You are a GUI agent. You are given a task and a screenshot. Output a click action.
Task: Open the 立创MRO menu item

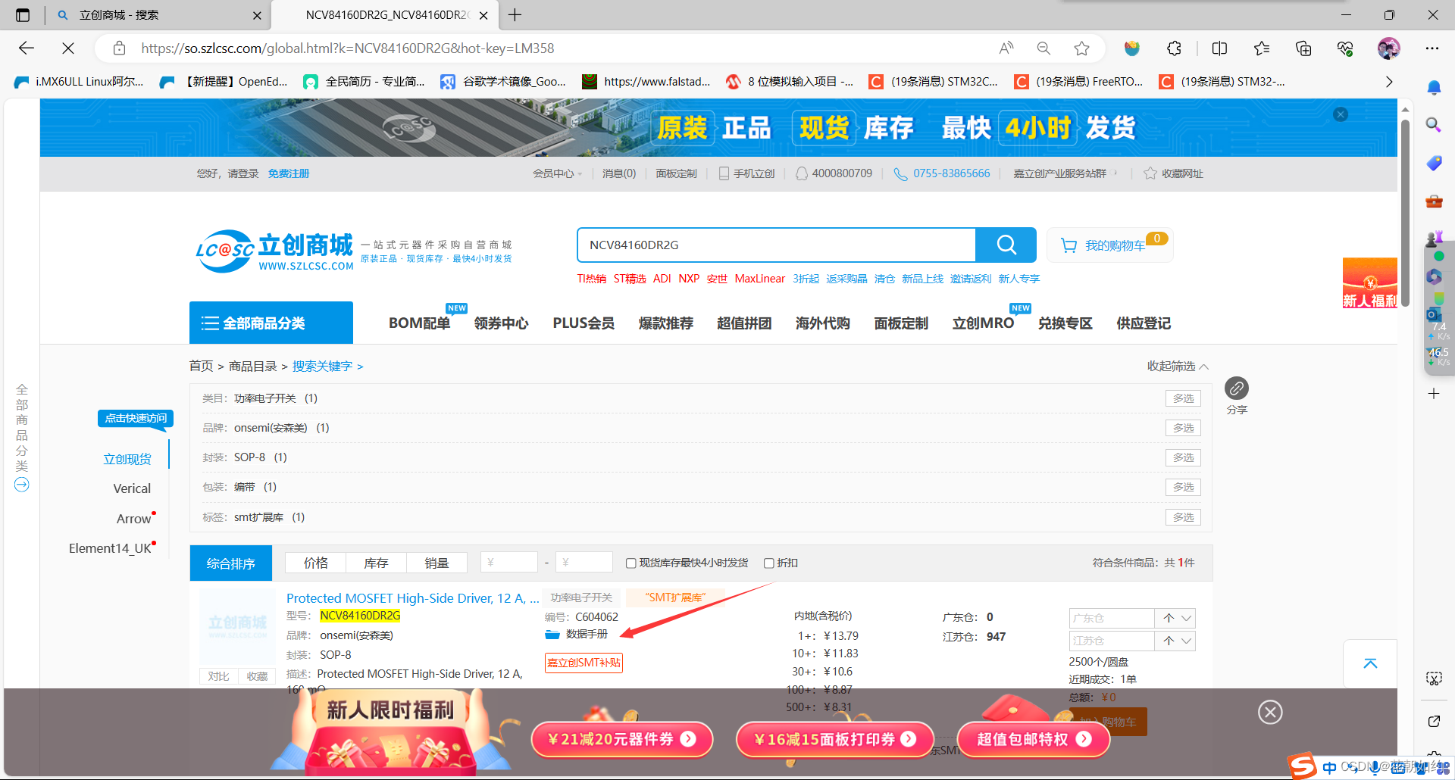pyautogui.click(x=983, y=323)
